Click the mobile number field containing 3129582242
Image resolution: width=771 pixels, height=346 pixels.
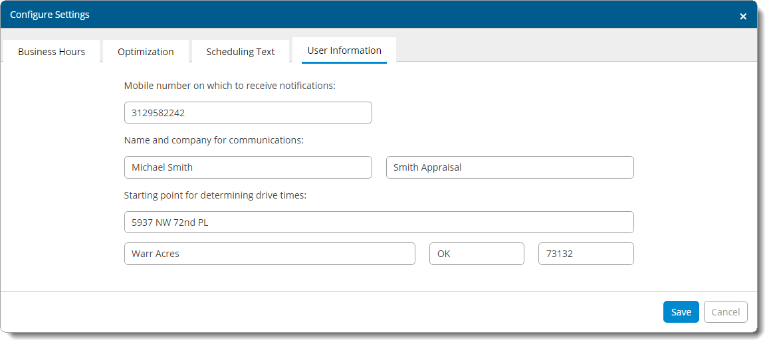coord(247,113)
